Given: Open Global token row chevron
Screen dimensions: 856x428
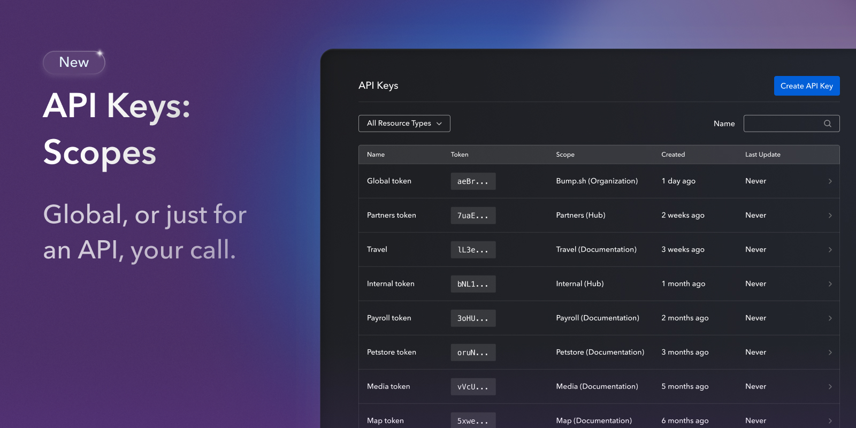Looking at the screenshot, I should tap(830, 181).
